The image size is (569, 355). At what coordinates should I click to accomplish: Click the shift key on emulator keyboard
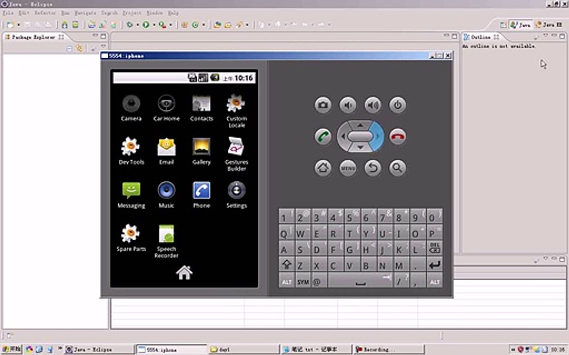[286, 265]
